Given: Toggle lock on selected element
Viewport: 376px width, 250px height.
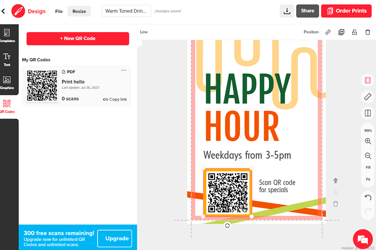Looking at the screenshot, I should (354, 32).
